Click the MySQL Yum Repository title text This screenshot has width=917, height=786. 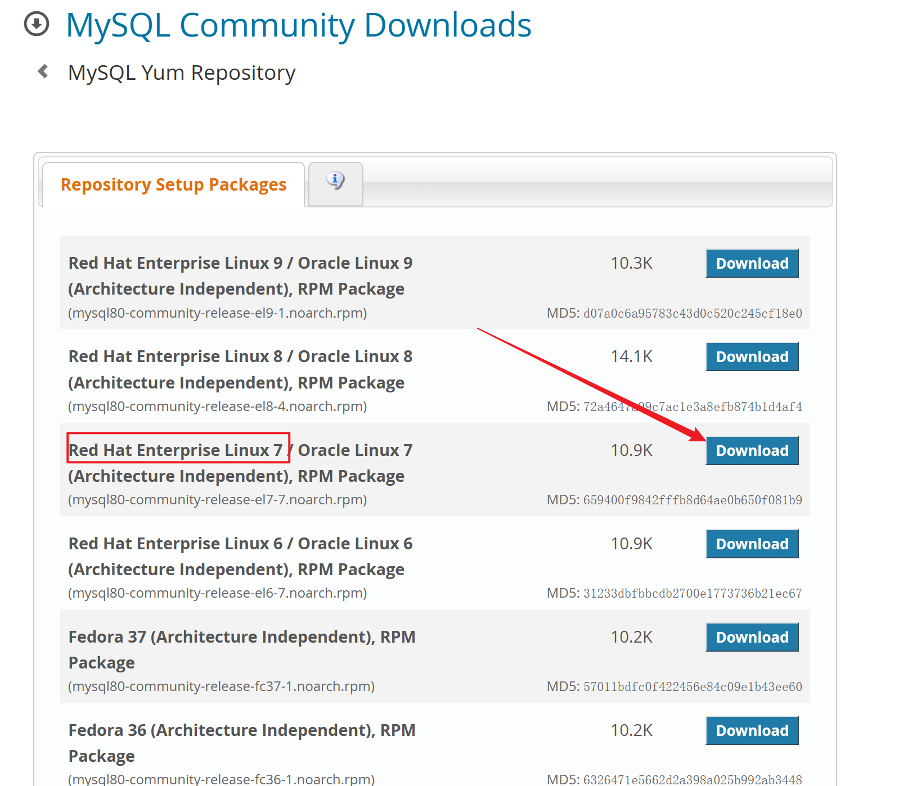pyautogui.click(x=182, y=73)
